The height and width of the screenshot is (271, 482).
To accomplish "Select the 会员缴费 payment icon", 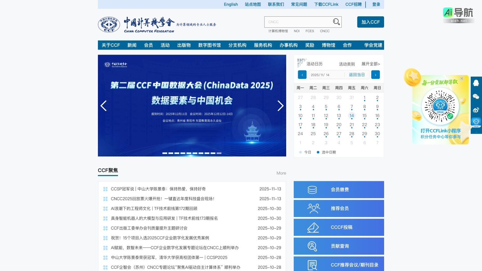I will tap(312, 189).
